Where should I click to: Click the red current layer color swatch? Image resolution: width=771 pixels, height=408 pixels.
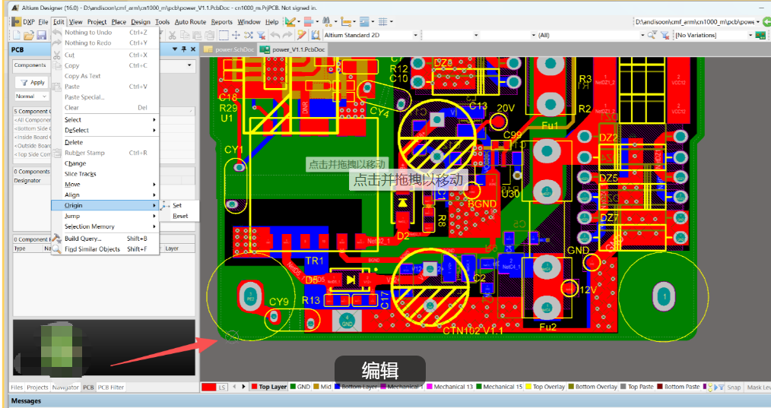(x=208, y=387)
